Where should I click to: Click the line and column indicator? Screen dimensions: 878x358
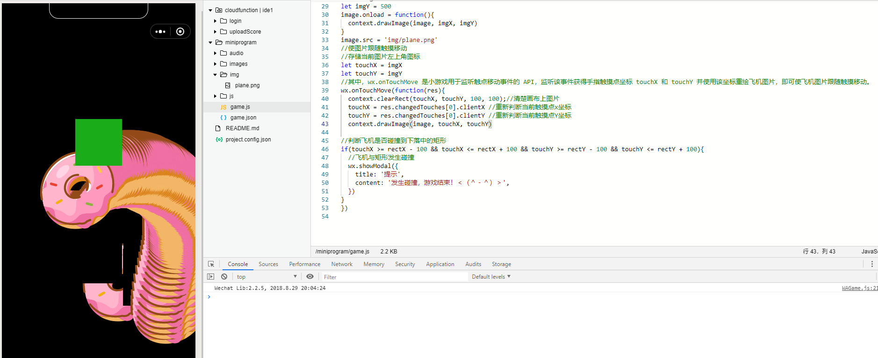click(x=819, y=252)
